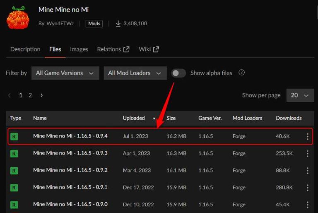The width and height of the screenshot is (318, 213).
Task: Open the Wiki external link
Action: (149, 49)
